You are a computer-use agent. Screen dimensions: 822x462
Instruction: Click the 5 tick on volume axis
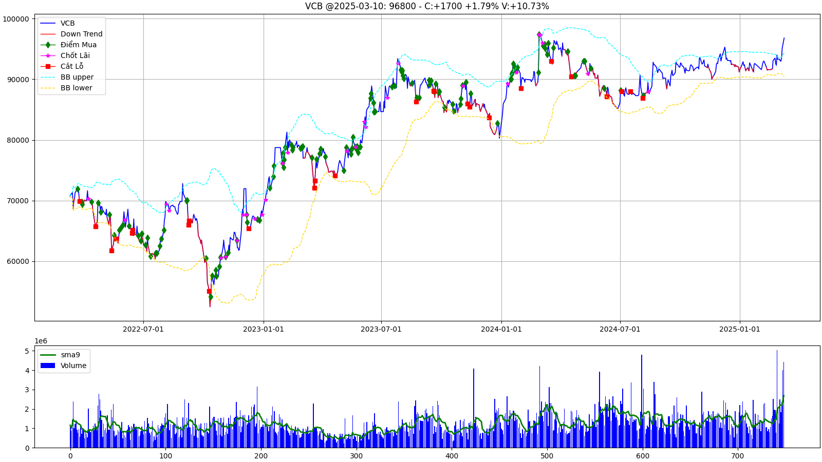click(x=27, y=351)
